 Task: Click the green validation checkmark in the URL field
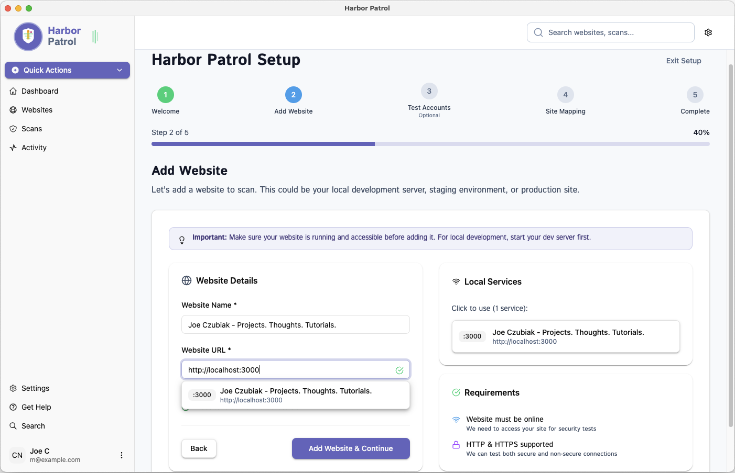pos(399,370)
